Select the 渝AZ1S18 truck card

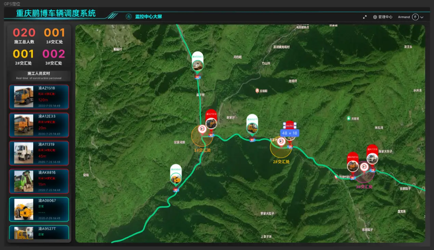[x=39, y=97]
